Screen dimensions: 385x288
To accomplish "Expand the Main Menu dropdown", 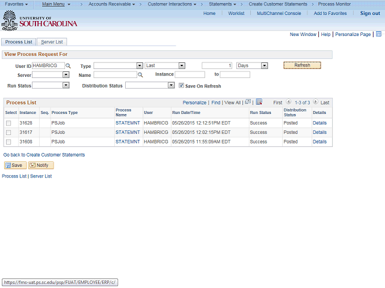I will [x=56, y=4].
